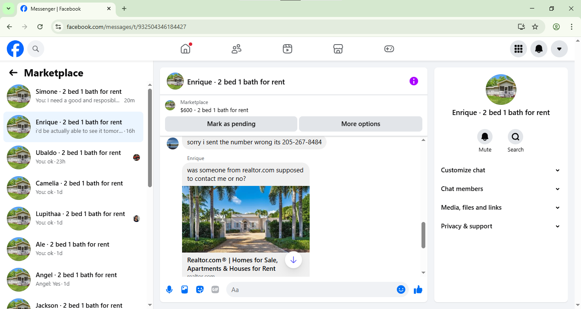Open the notifications bell in header
581x309 pixels.
point(539,49)
